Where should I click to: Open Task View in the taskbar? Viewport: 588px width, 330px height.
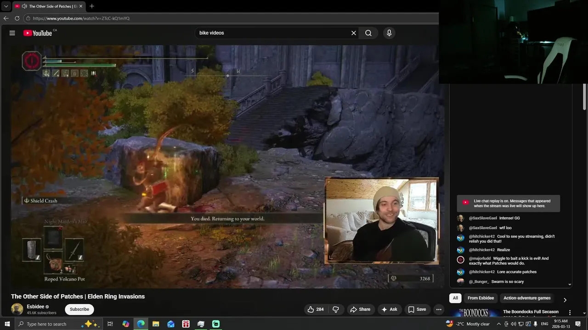(110, 324)
